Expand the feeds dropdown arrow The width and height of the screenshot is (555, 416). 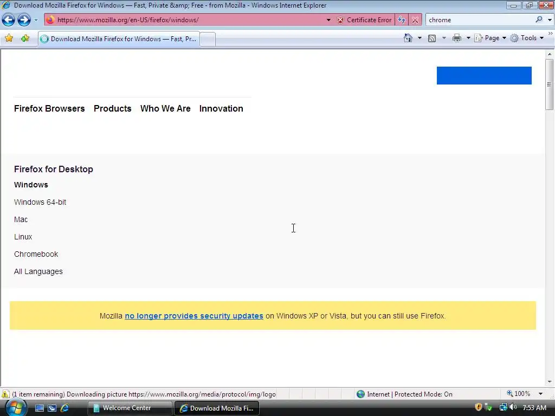point(444,38)
